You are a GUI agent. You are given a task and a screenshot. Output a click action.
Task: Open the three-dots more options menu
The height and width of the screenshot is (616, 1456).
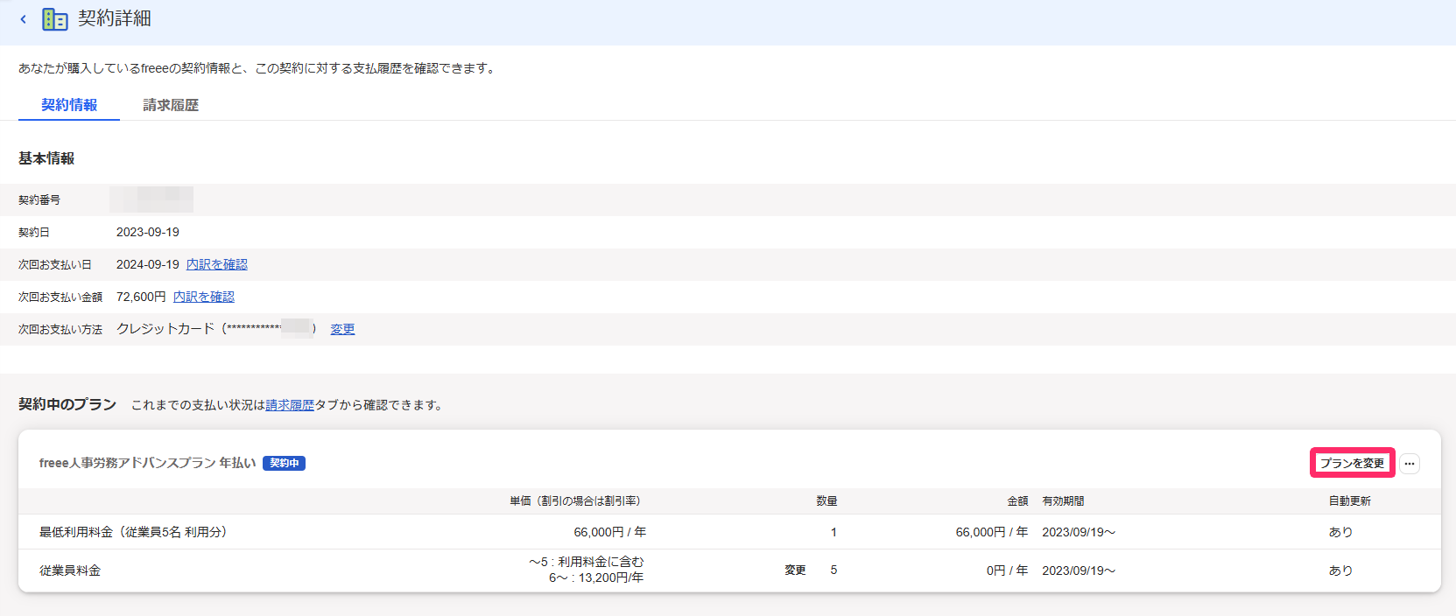[1410, 464]
